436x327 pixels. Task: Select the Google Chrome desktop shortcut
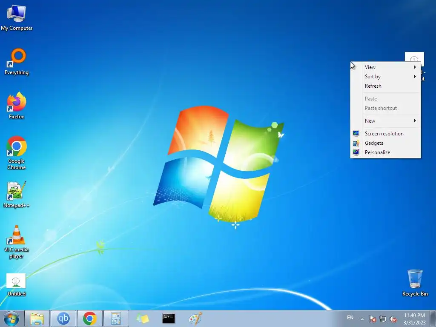coord(17,153)
